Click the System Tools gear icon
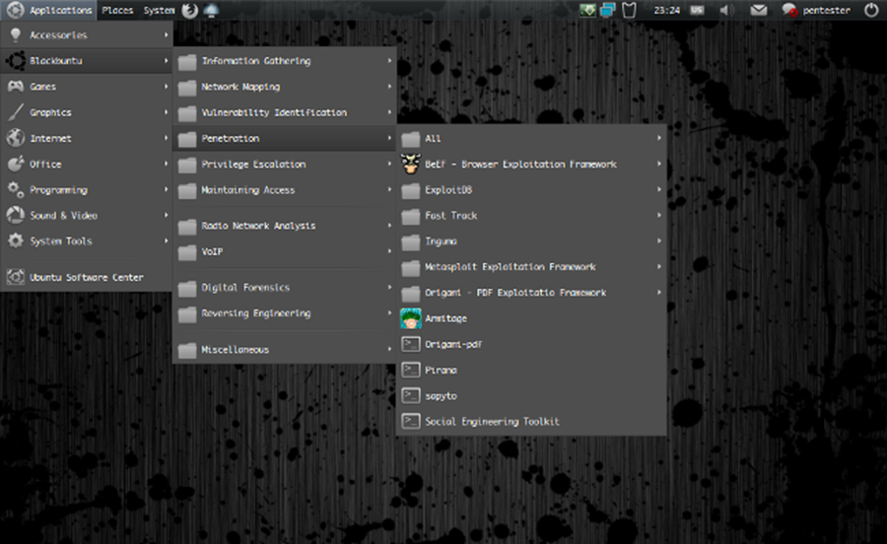The width and height of the screenshot is (887, 544). [x=16, y=240]
